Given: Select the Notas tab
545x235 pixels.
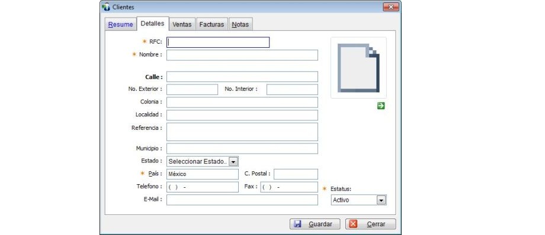Looking at the screenshot, I should [x=241, y=25].
